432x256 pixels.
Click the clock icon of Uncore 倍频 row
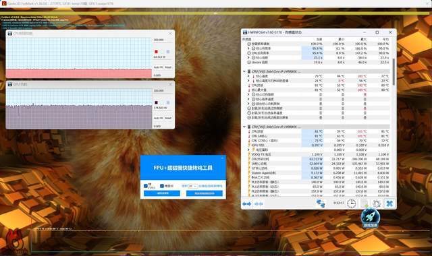pos(249,63)
